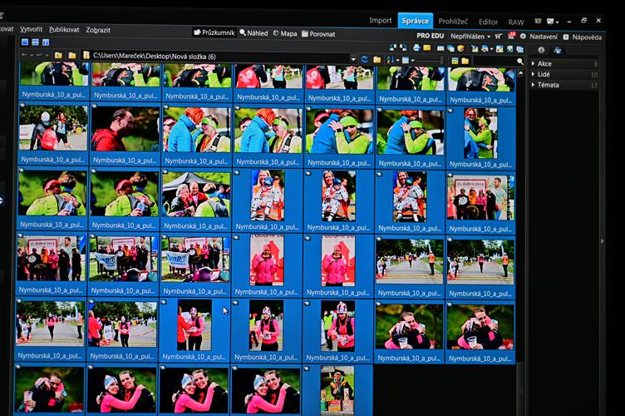
Task: Switch to Průzkumník view
Action: 214,32
